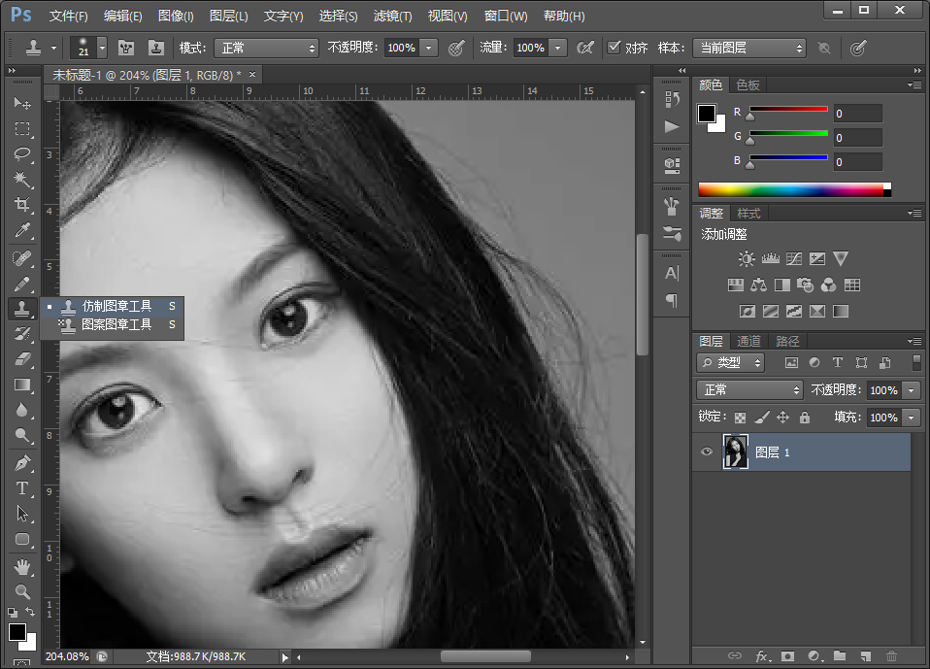
Task: Select the Rectangular Marquee tool
Action: click(x=22, y=129)
